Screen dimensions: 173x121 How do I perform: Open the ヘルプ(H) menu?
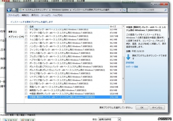tap(58, 15)
